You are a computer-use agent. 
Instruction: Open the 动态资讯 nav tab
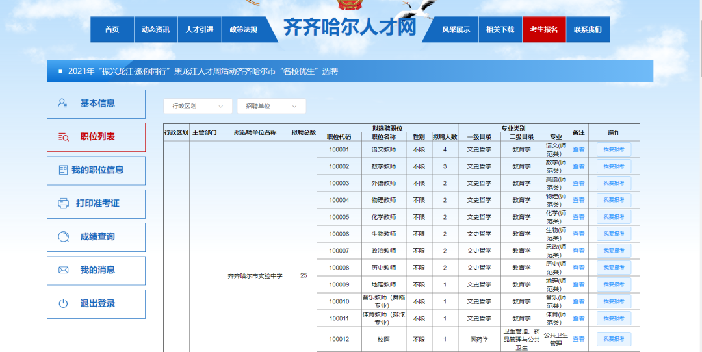[x=155, y=30]
